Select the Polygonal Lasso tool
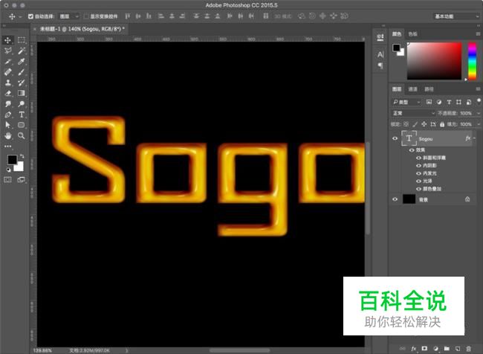 coord(7,51)
